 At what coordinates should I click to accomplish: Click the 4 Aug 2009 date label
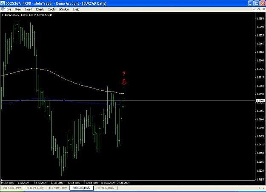coord(74,183)
